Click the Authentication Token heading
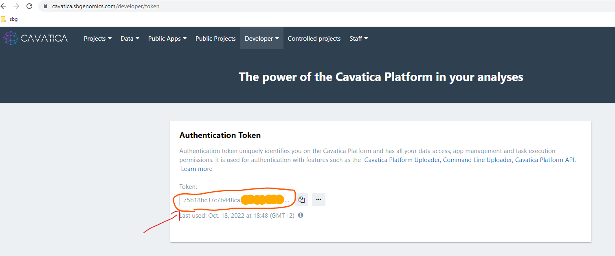615x256 pixels. (x=220, y=135)
